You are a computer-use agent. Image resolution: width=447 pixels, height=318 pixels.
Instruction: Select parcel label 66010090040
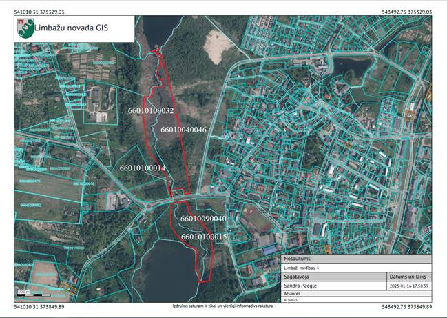[x=203, y=219]
